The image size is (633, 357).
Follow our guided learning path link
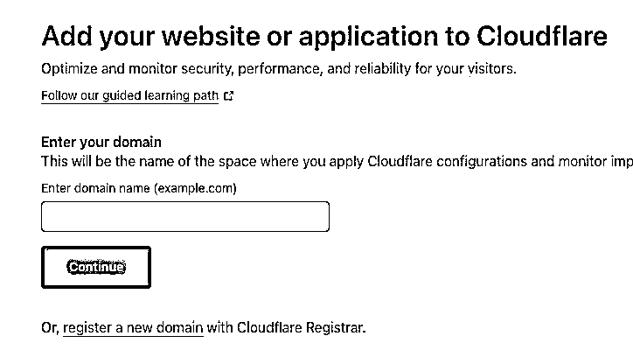click(129, 95)
